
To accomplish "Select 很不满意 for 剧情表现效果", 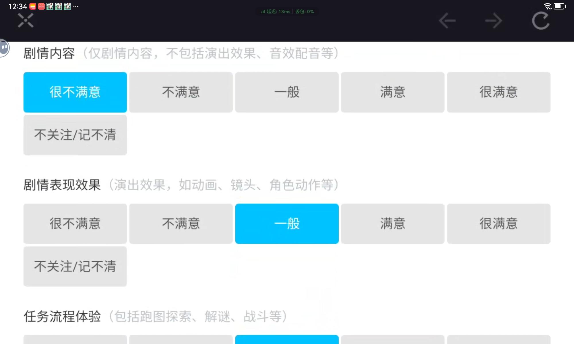I will [x=75, y=224].
